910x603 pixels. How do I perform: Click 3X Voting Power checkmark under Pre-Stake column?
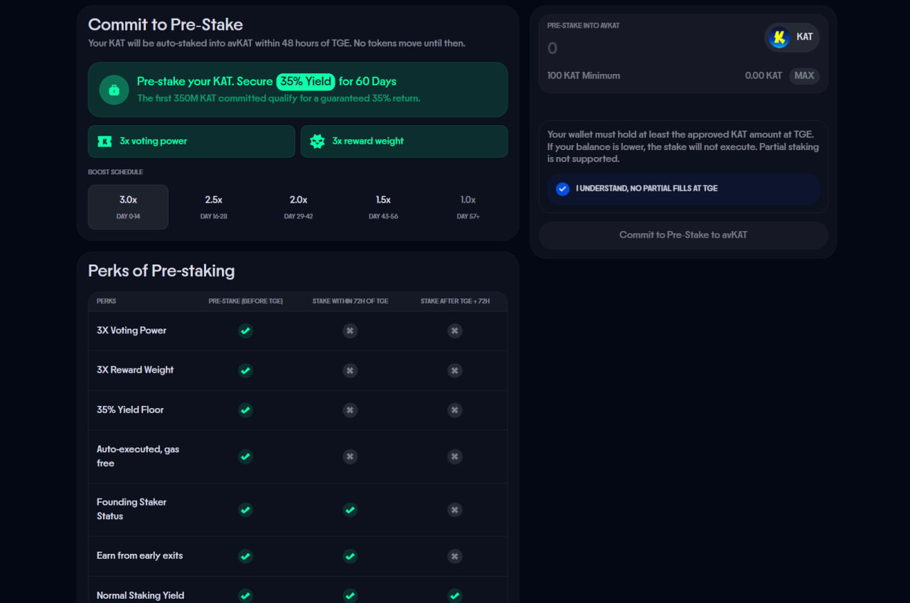pyautogui.click(x=245, y=331)
